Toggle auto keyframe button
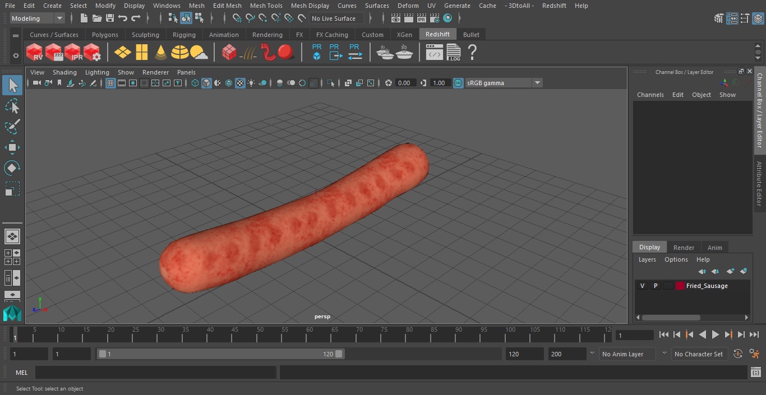Viewport: 766px width, 395px height. point(738,354)
